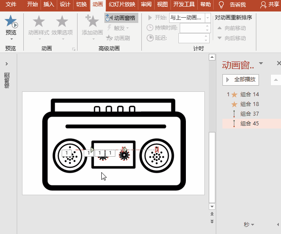This screenshot has height=234, width=281.
Task: Open Effect Options star icon
Action: (x=62, y=21)
